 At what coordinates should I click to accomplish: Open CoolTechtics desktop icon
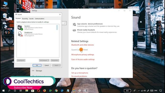point(5,5)
